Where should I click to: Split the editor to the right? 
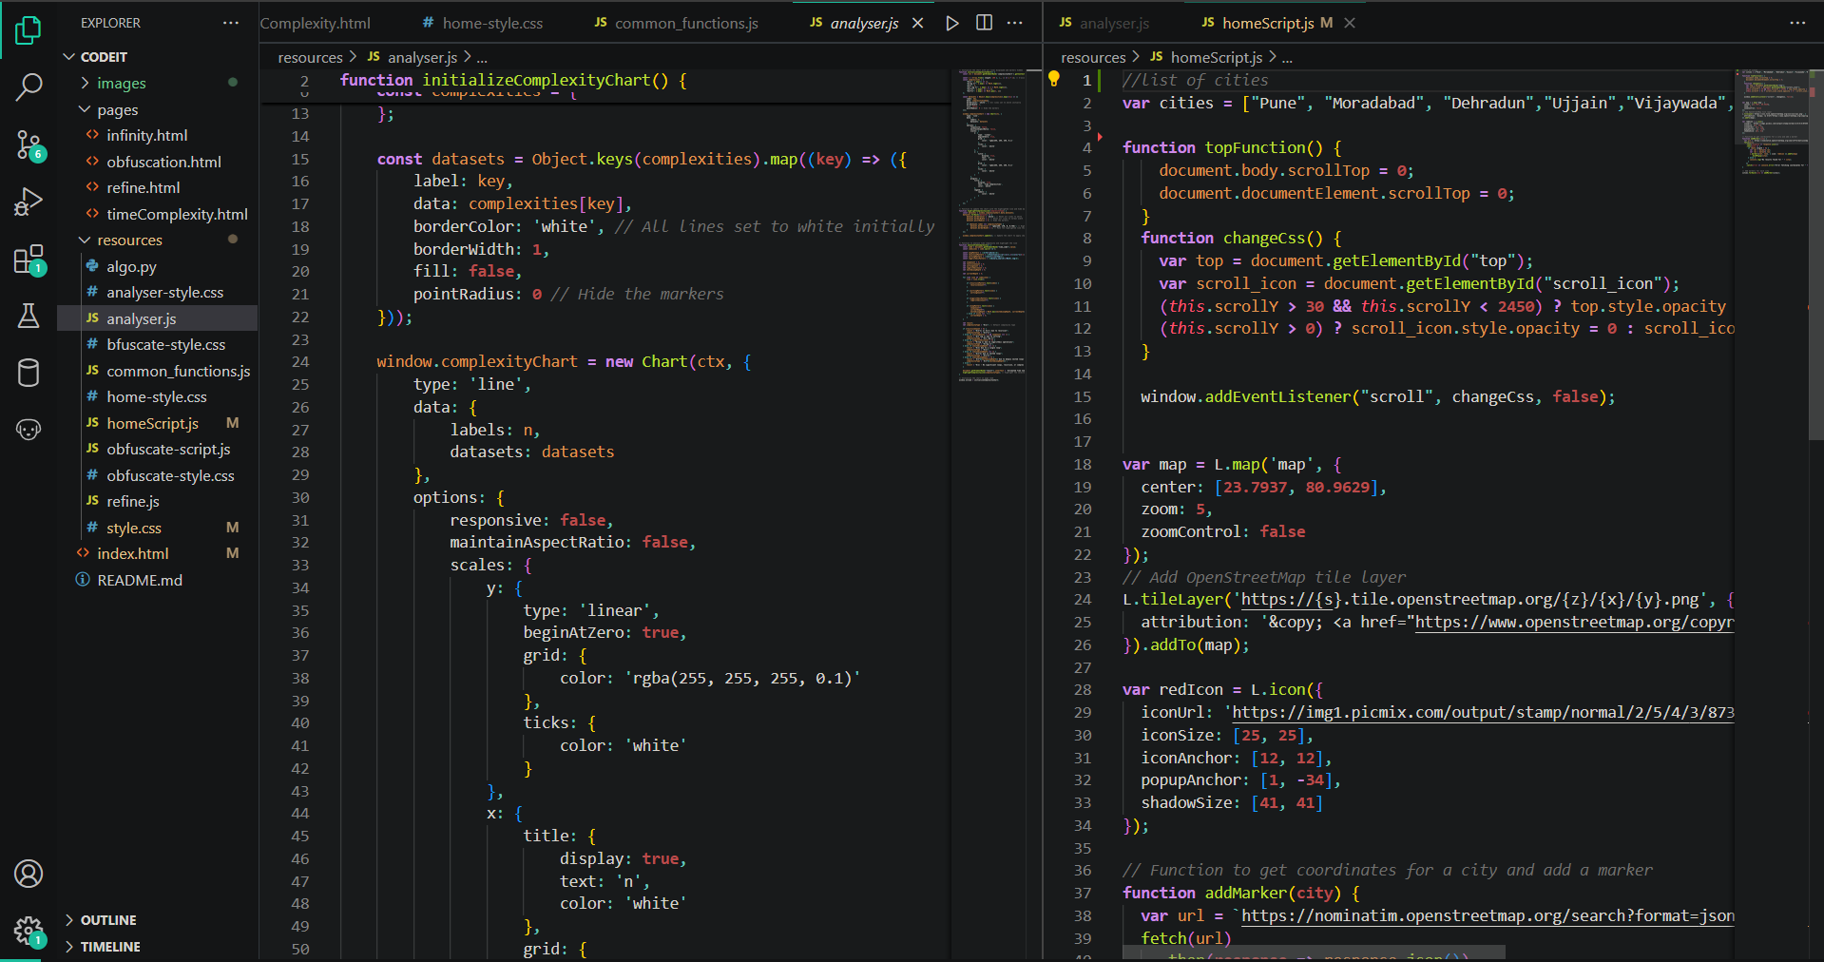pyautogui.click(x=984, y=23)
